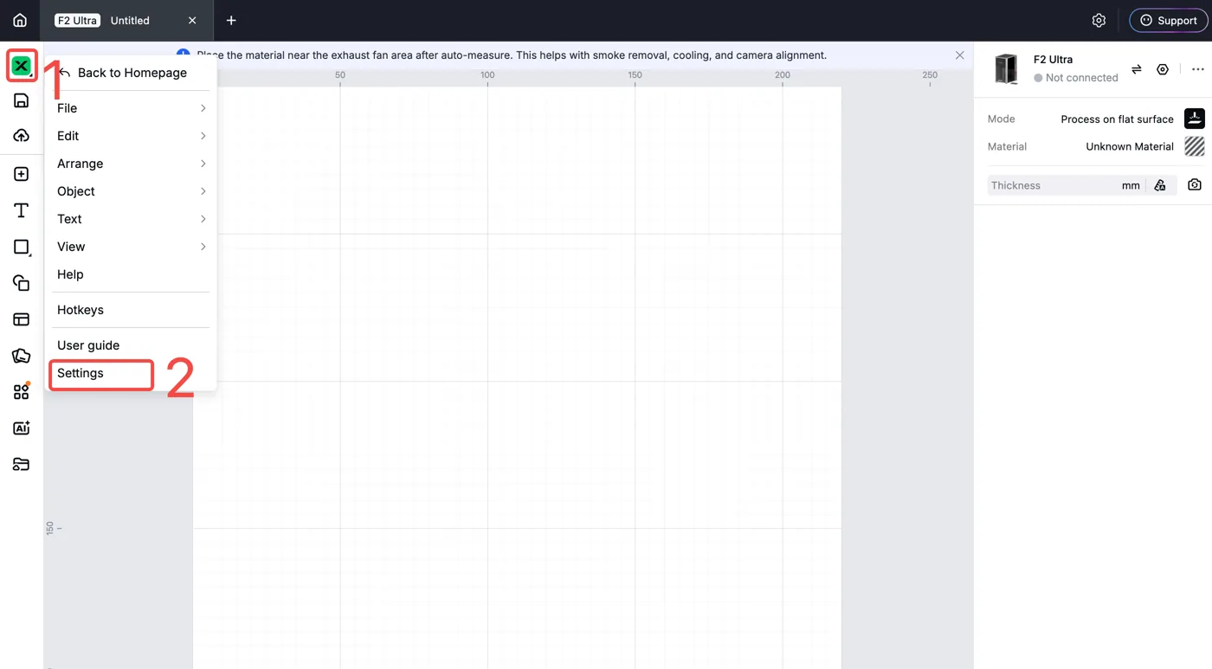
Task: Click the flat surface mode icon
Action: coord(1195,119)
